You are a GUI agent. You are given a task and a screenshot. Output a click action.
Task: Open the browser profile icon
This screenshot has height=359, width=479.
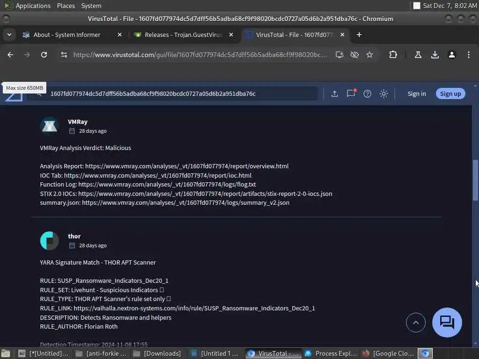tap(452, 55)
